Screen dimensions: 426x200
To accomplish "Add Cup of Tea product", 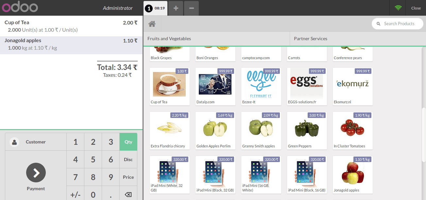I will point(170,87).
